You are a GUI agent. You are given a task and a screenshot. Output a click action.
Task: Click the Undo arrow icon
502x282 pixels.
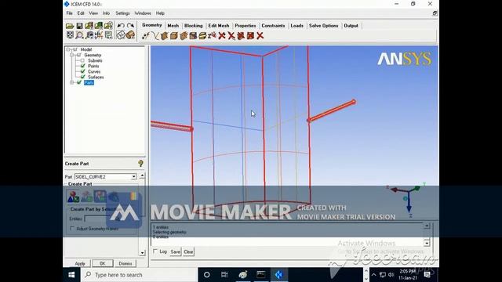pos(121,26)
